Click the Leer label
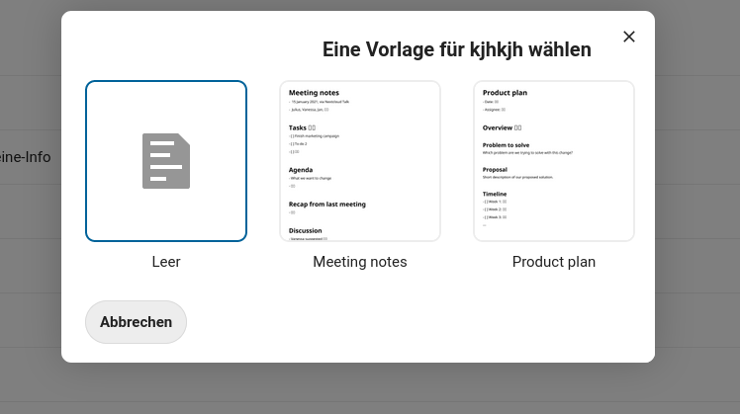This screenshot has width=740, height=414. pyautogui.click(x=166, y=262)
